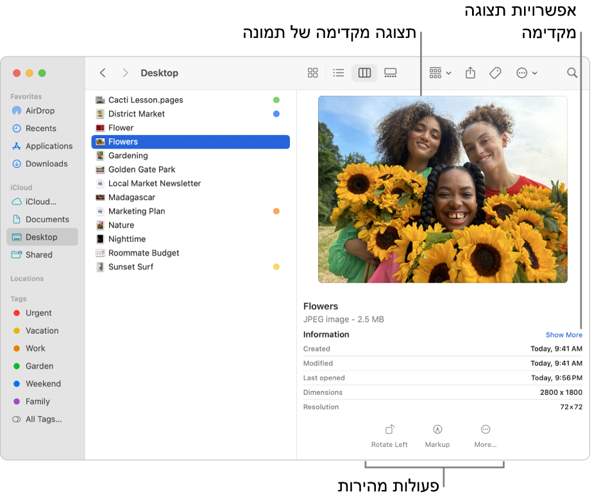This screenshot has width=592, height=499.
Task: Go back with the left chevron
Action: tap(103, 73)
